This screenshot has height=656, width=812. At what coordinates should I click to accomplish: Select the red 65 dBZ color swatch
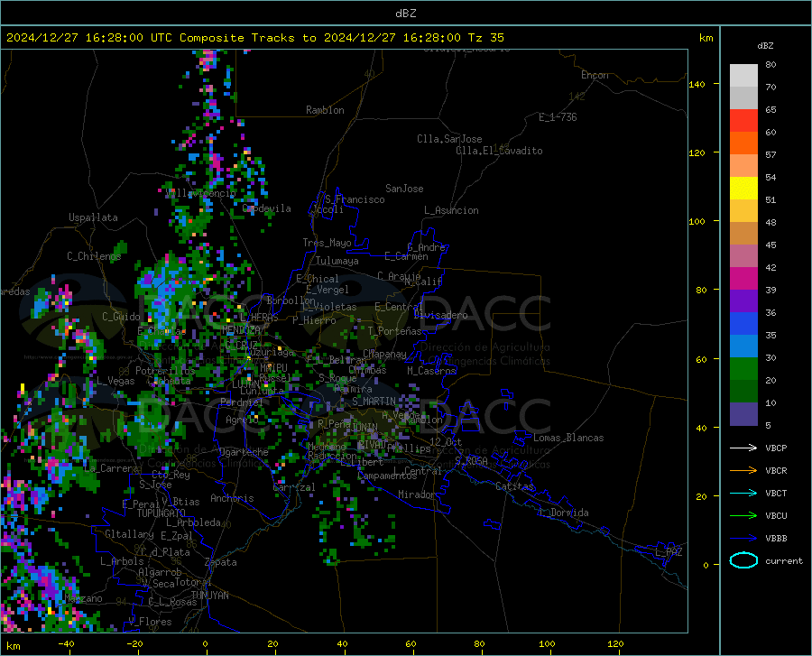click(743, 121)
